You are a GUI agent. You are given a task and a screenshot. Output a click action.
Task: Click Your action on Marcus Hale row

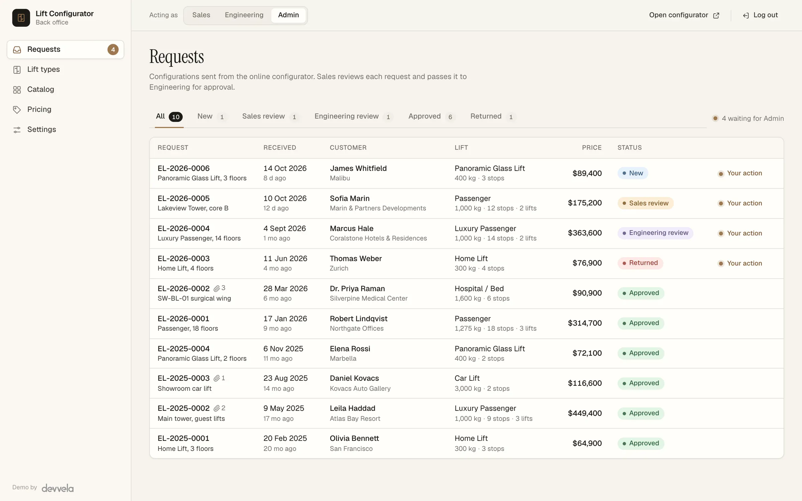740,233
